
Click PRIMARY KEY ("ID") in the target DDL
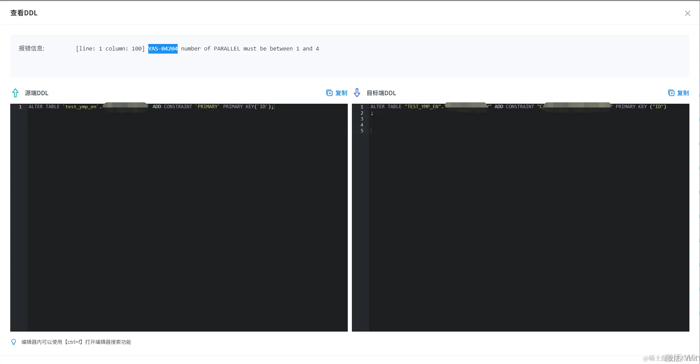pos(641,107)
